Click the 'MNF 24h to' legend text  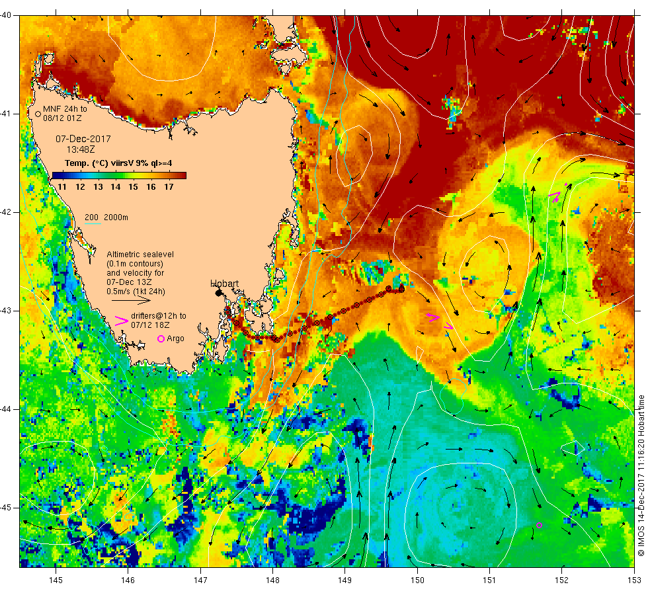click(x=65, y=109)
